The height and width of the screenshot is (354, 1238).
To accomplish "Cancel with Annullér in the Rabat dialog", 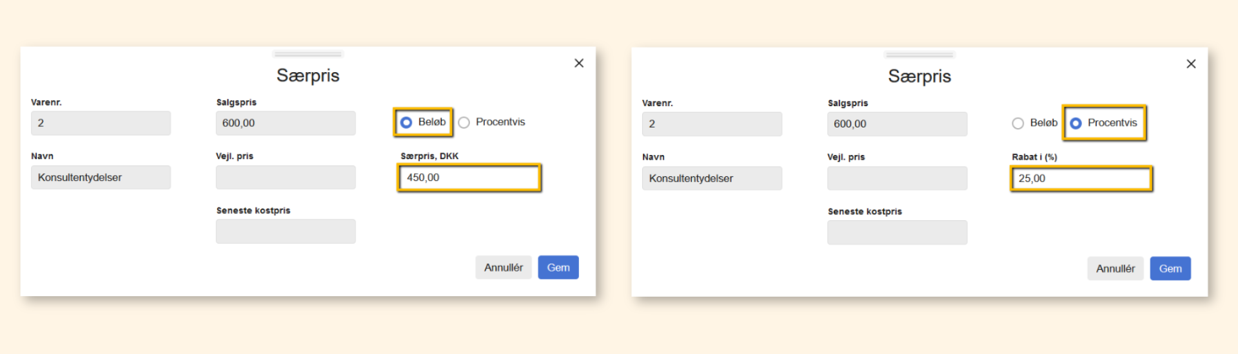I will pyautogui.click(x=1115, y=269).
